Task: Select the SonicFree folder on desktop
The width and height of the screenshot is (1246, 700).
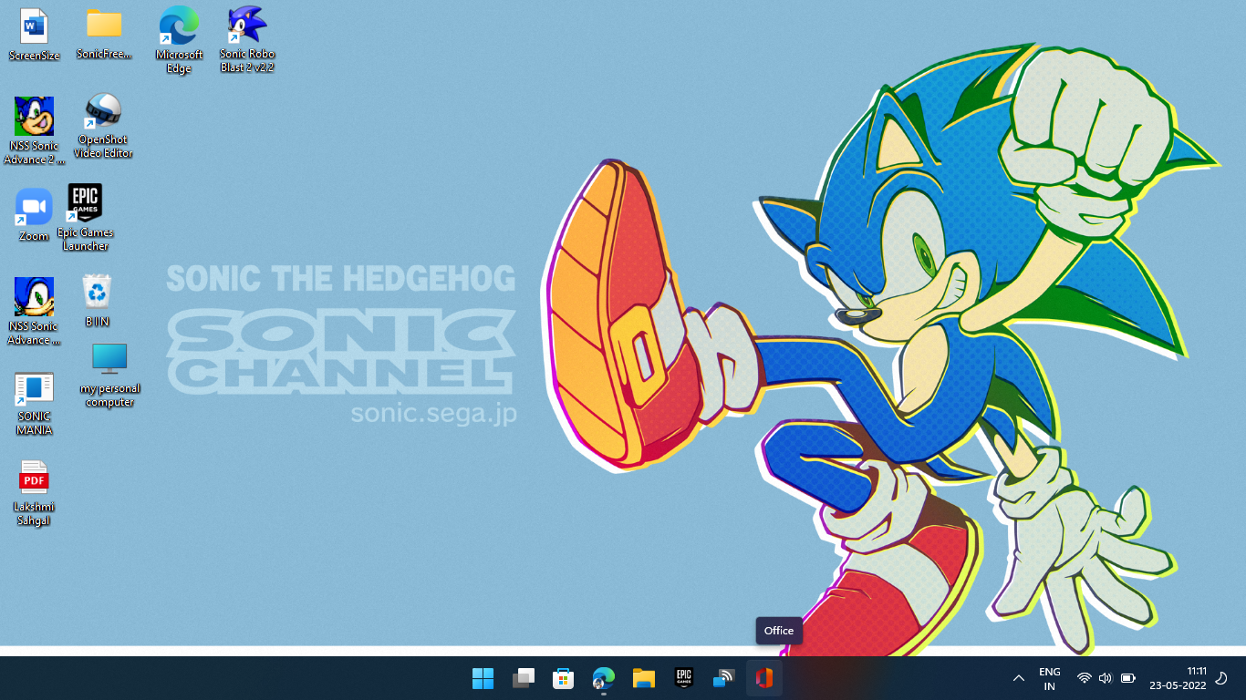Action: [x=104, y=34]
